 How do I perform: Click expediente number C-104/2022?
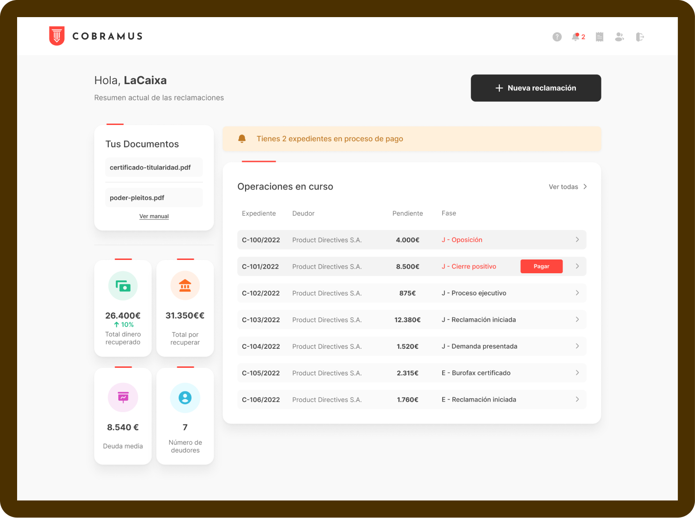tap(261, 346)
